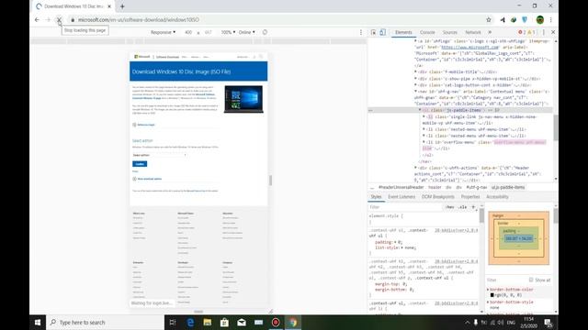Open the 100% zoom dropdown

(228, 32)
